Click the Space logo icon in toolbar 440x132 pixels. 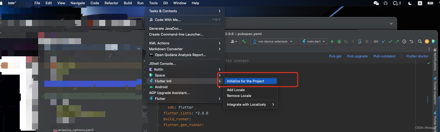pyautogui.click(x=434, y=41)
